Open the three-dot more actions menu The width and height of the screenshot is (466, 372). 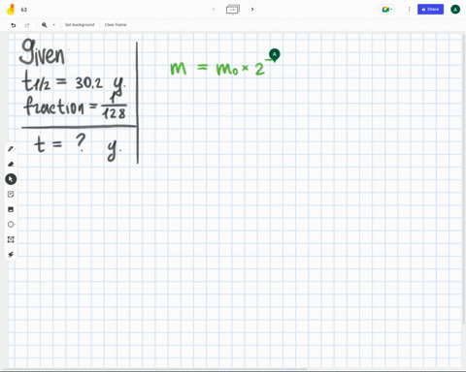click(x=409, y=10)
